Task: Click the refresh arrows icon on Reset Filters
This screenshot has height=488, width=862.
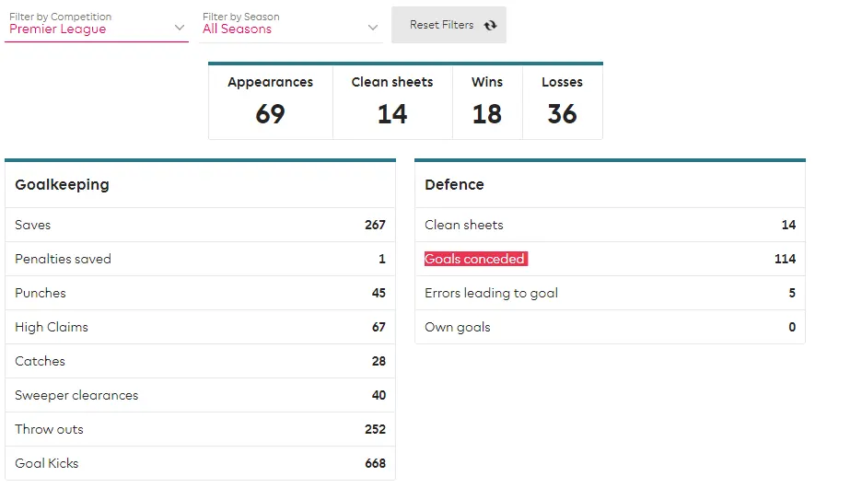Action: point(490,25)
